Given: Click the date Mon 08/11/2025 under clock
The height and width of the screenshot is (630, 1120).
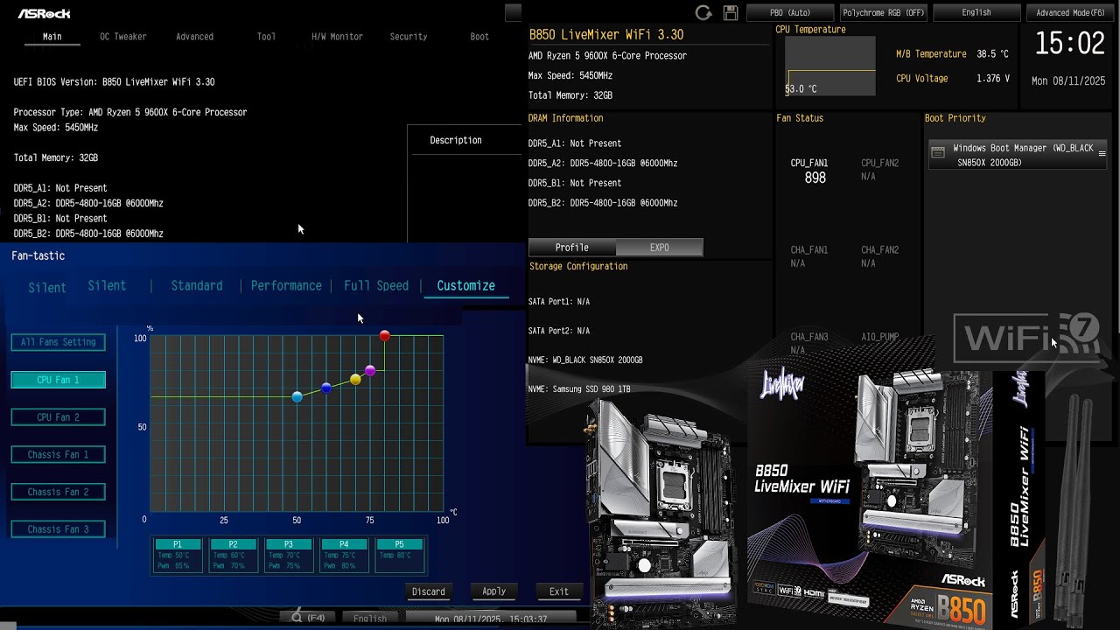Looking at the screenshot, I should click(1068, 81).
